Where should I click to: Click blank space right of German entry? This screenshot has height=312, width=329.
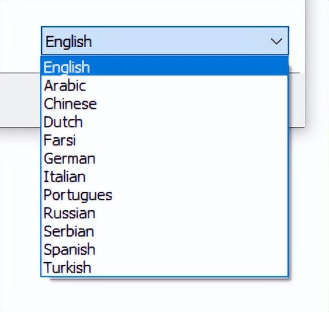click(x=191, y=158)
